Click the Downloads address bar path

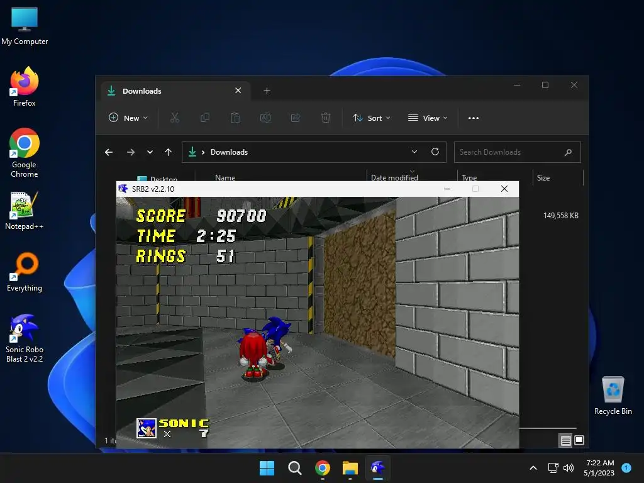click(x=229, y=152)
